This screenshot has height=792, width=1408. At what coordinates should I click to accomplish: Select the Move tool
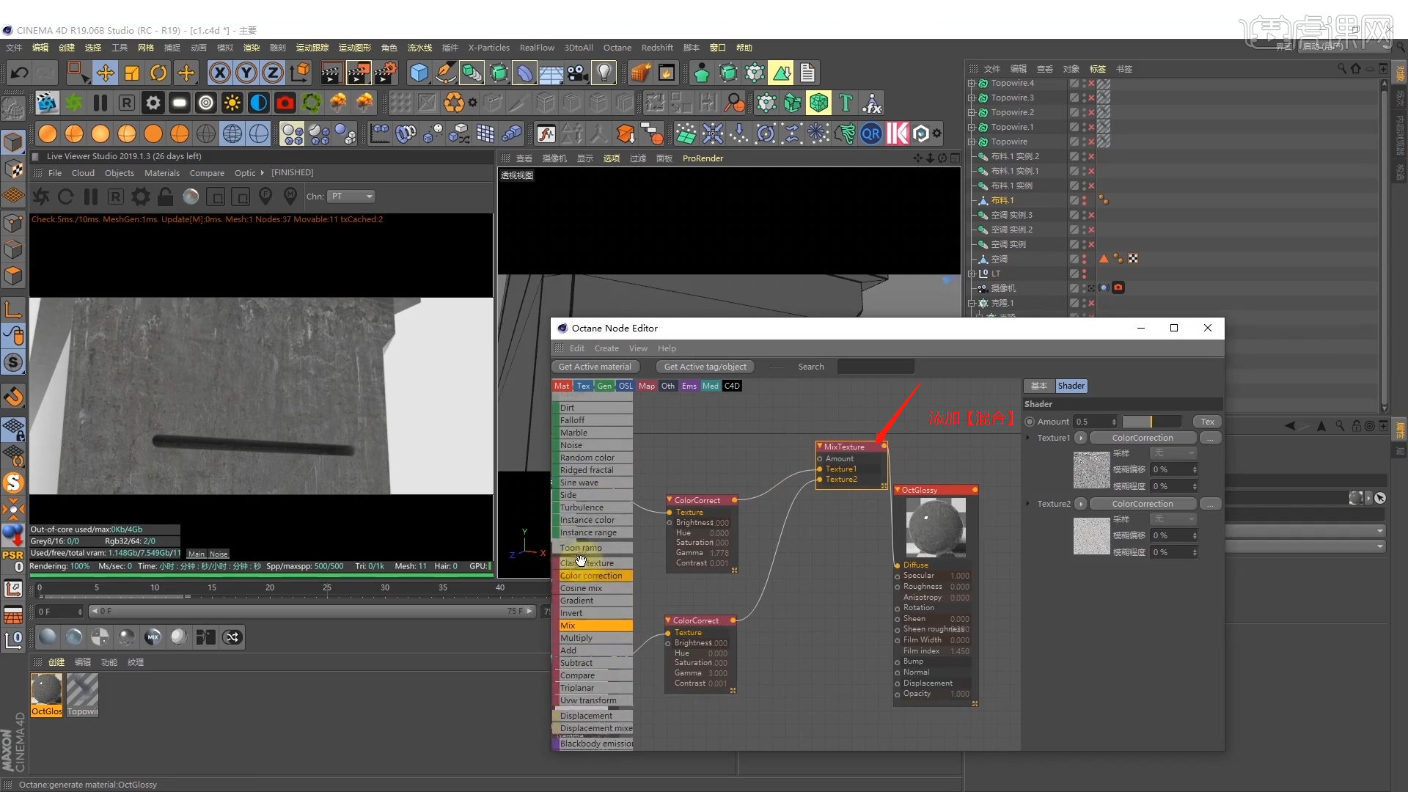pos(106,73)
